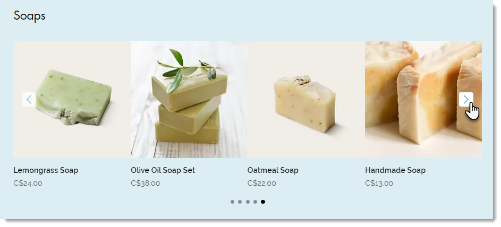This screenshot has width=501, height=227.
Task: Click the Lemongrass Soap title link
Action: 46,170
